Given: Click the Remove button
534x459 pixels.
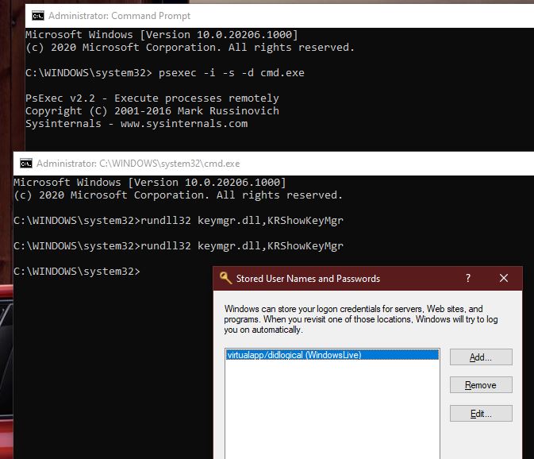Looking at the screenshot, I should pos(481,385).
